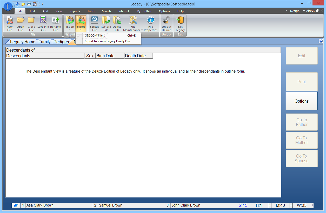Image resolution: width=326 pixels, height=213 pixels.
Task: Choose GEDCOM File... from Export menu
Action: tap(108, 35)
